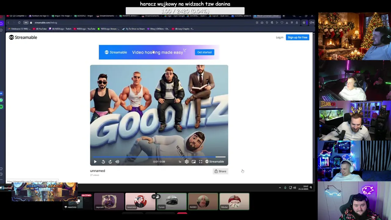The width and height of the screenshot is (391, 220).
Task: Seek on the video progress bar
Action: (x=159, y=157)
